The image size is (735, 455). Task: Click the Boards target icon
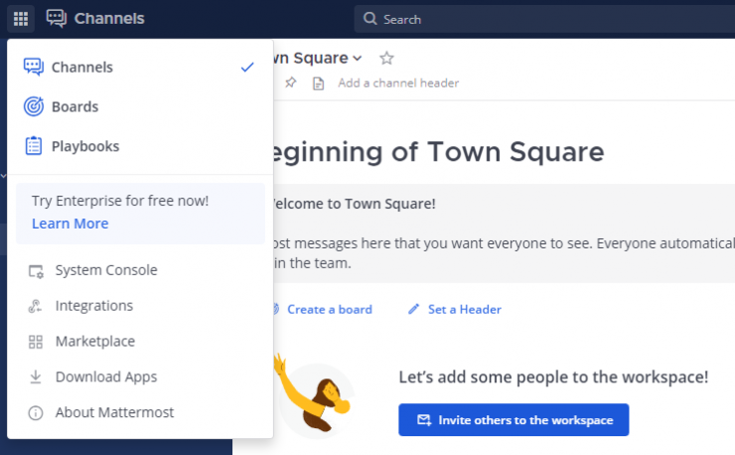pos(34,107)
